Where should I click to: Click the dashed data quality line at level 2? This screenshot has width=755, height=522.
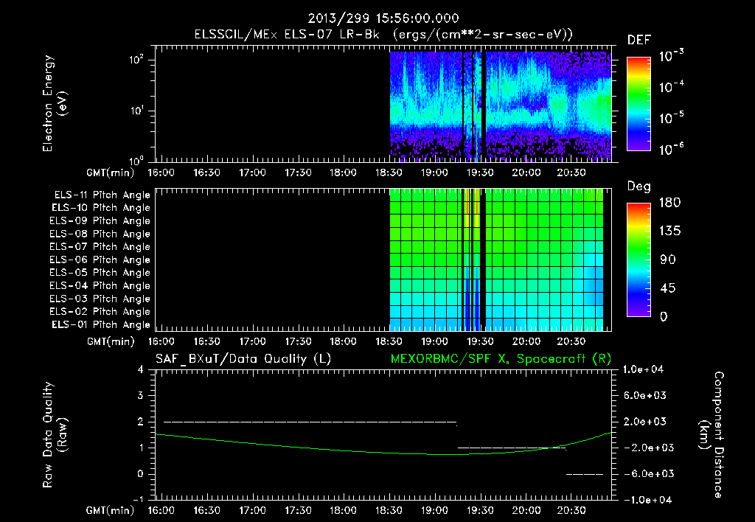[x=310, y=422]
